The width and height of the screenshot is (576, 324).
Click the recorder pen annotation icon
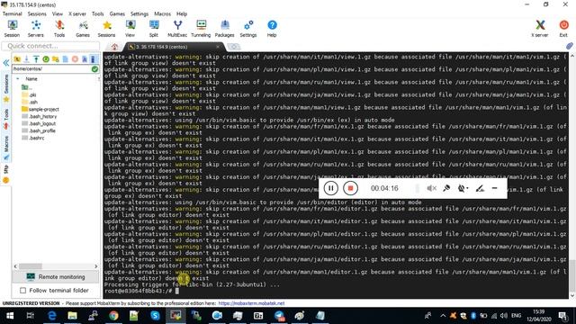coord(480,188)
